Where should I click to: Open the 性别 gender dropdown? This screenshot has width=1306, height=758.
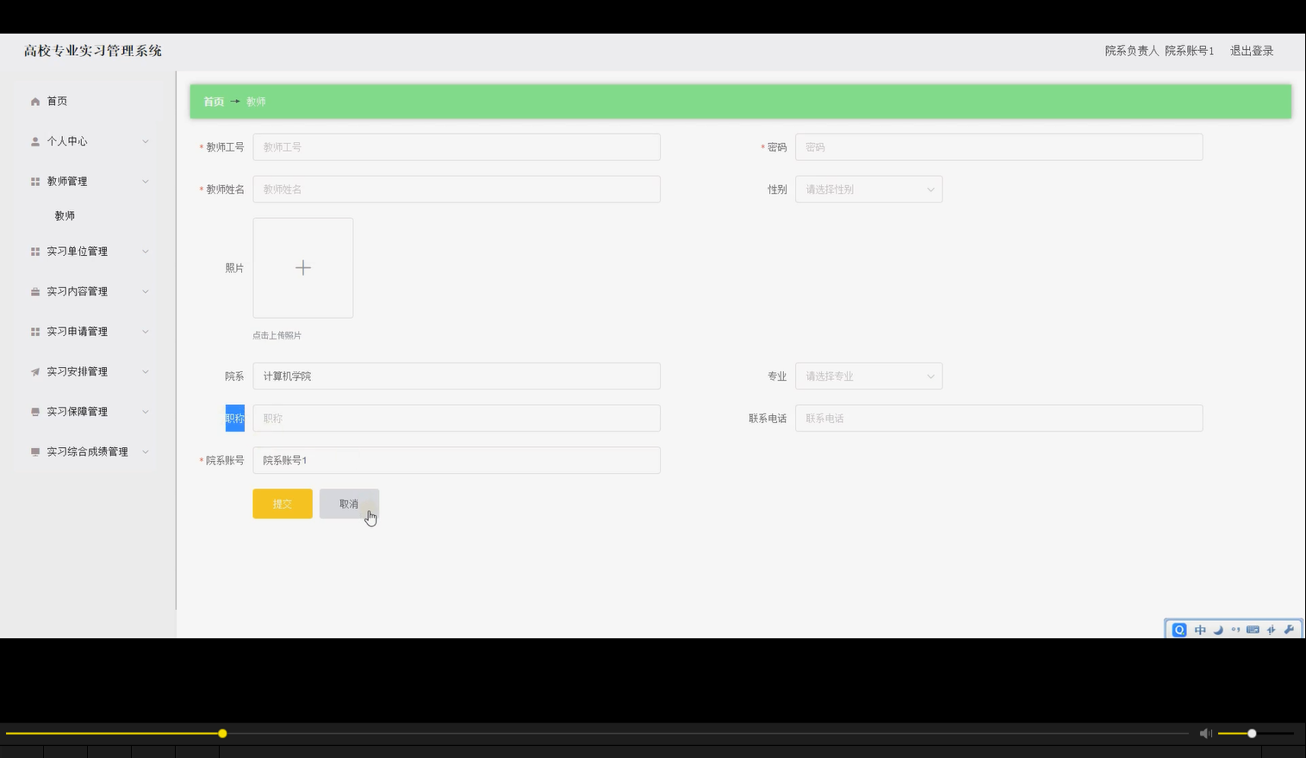[x=868, y=189]
